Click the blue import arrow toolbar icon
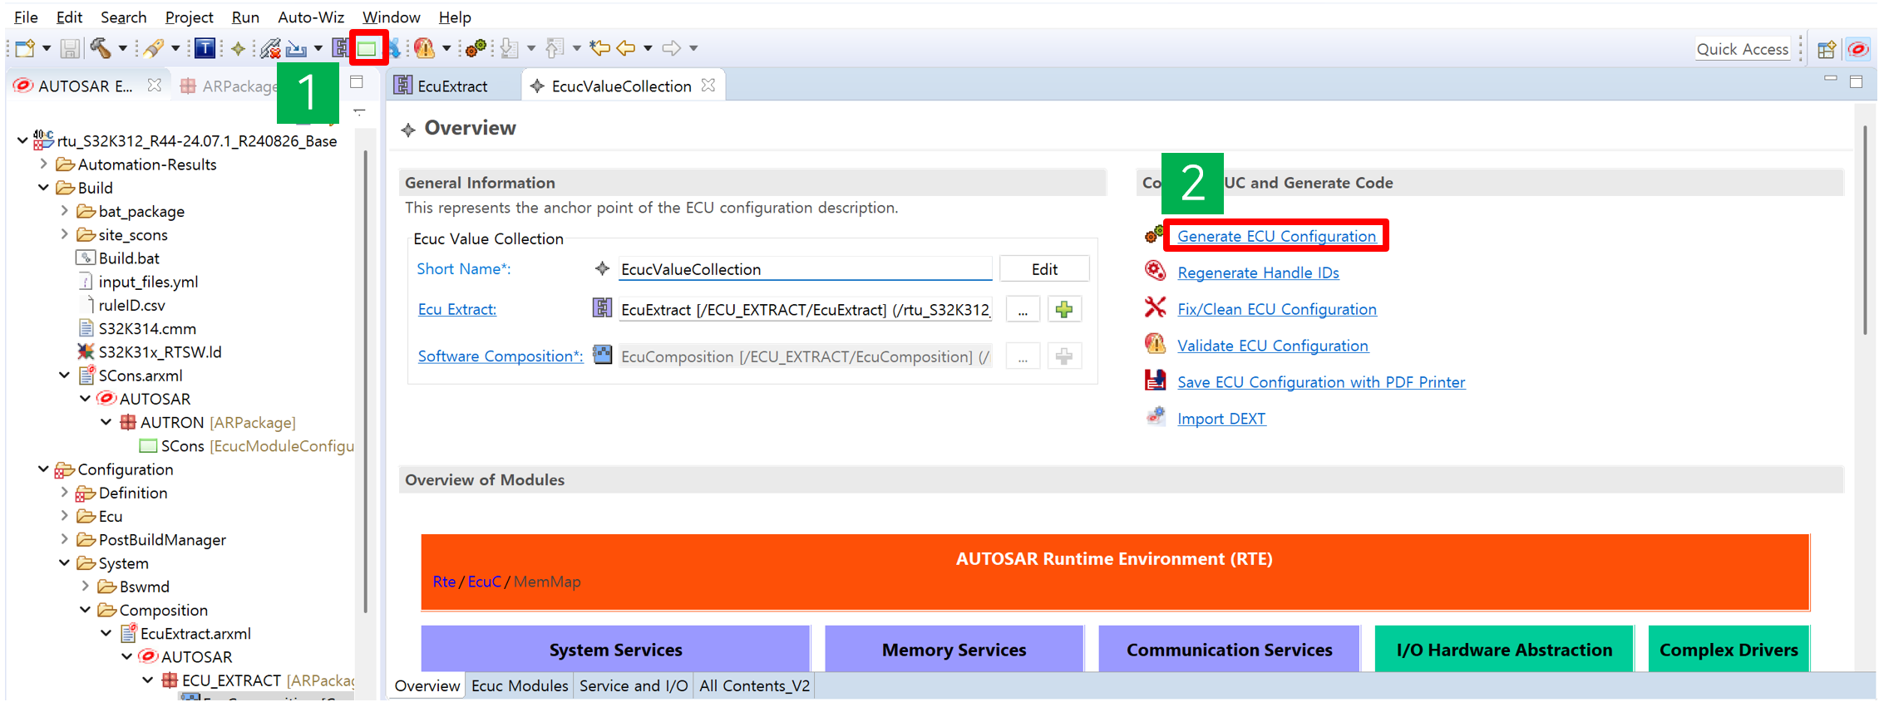The width and height of the screenshot is (1879, 702). (x=297, y=48)
